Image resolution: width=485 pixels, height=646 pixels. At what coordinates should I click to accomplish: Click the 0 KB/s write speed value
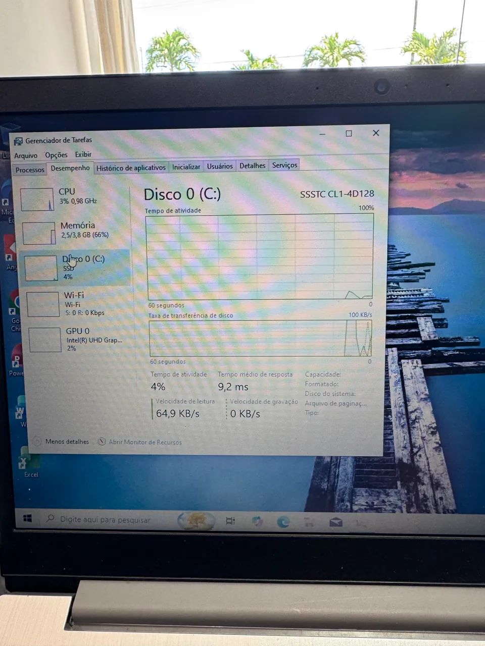tap(245, 414)
